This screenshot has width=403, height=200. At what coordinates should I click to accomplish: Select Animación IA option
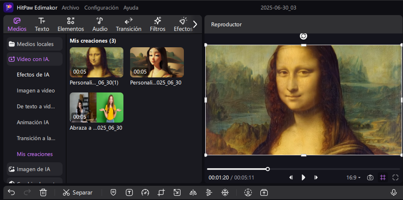tap(33, 123)
